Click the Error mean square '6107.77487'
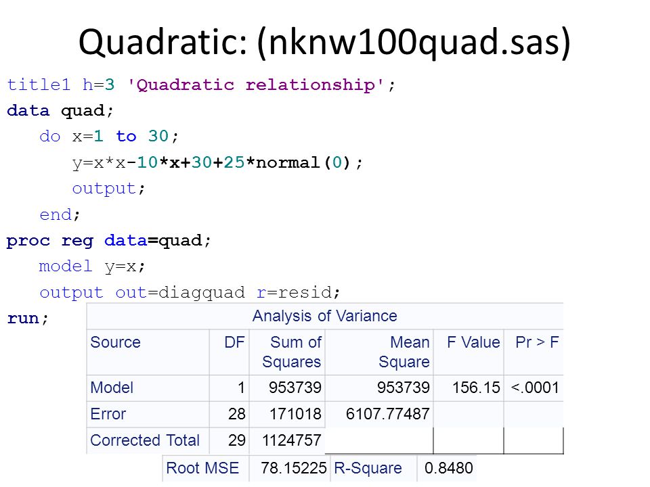 pyautogui.click(x=388, y=414)
